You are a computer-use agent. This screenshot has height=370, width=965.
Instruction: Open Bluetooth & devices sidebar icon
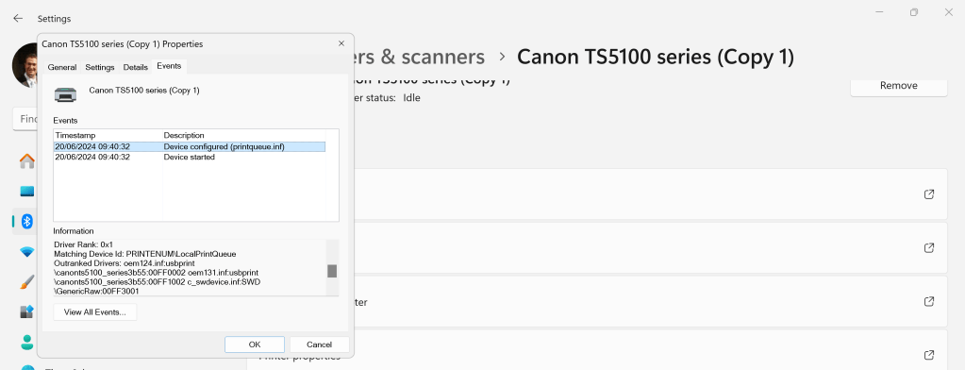[x=27, y=222]
